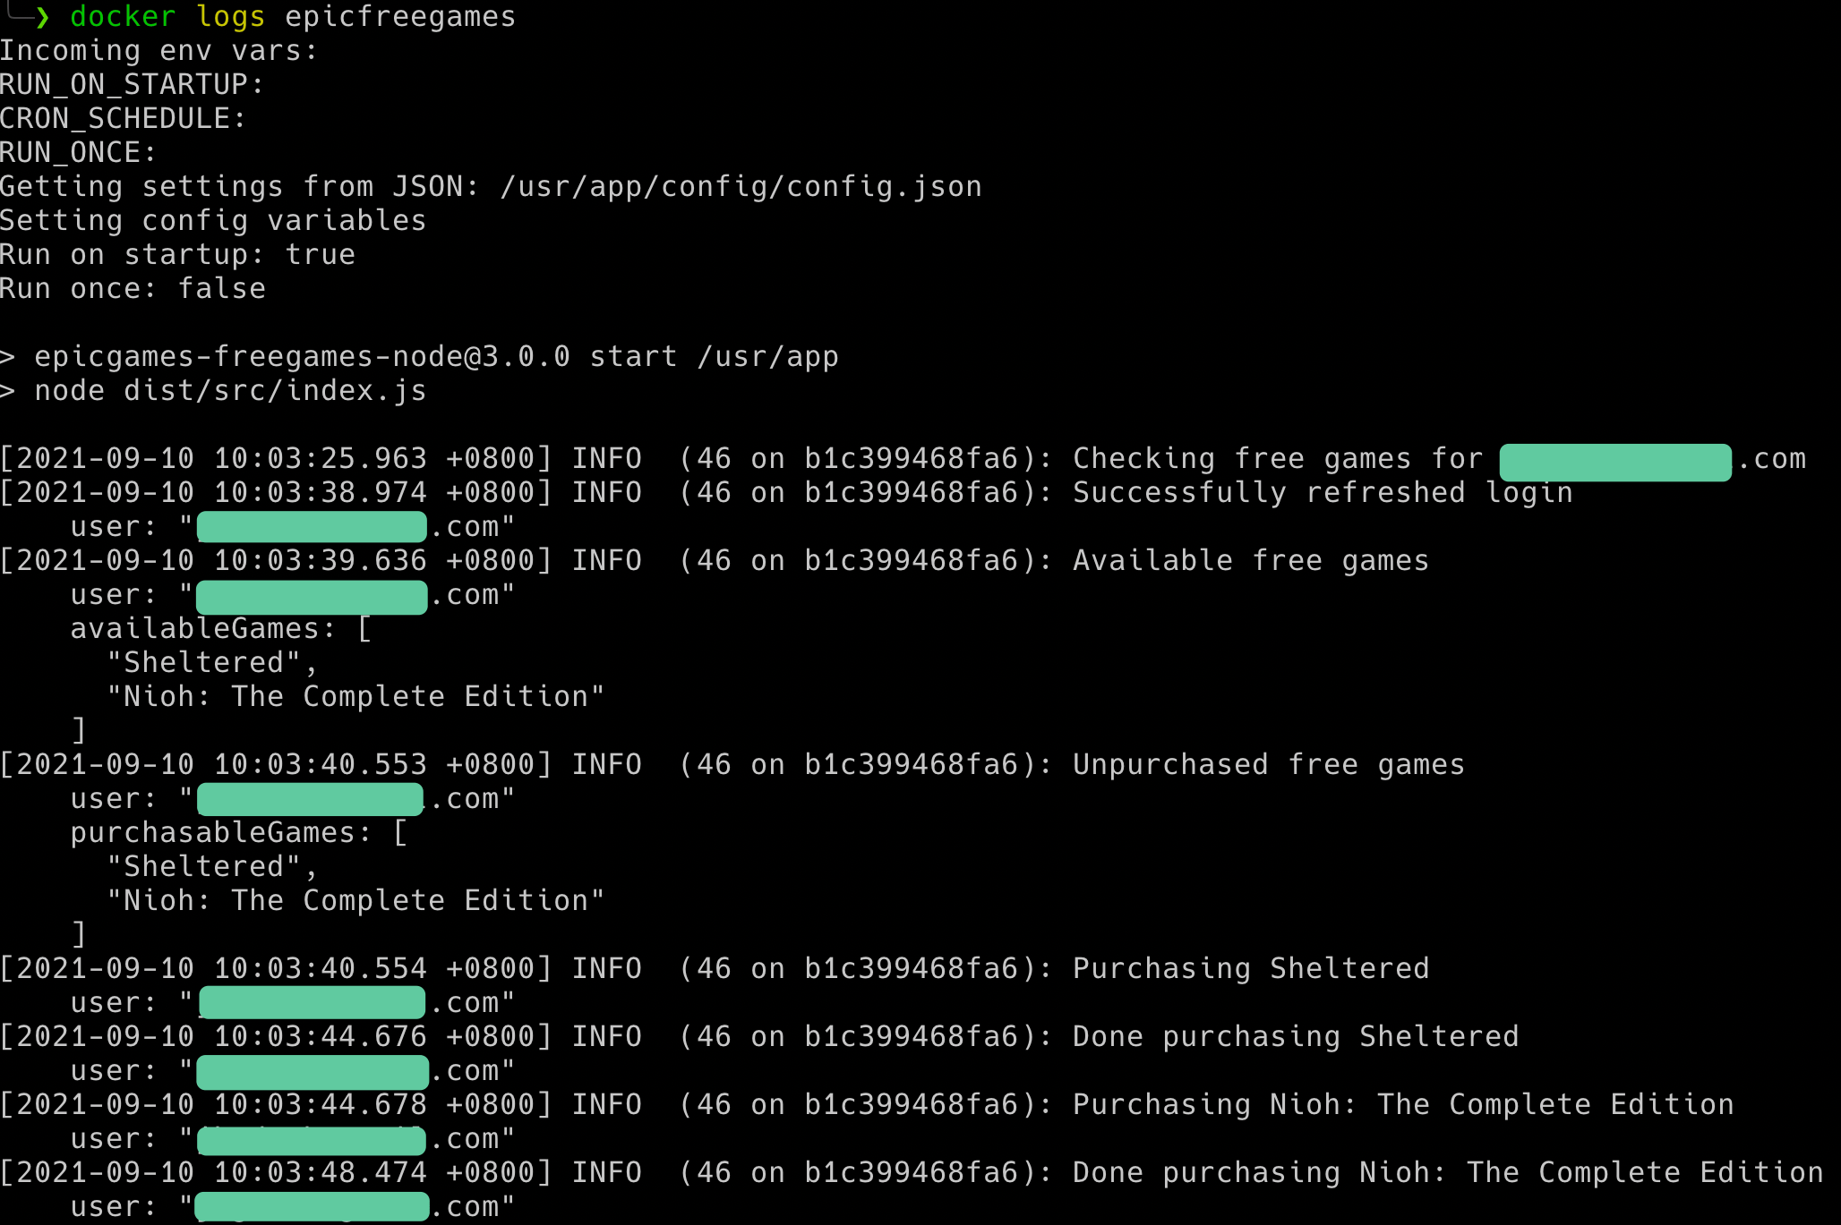Click the redacted email on the 'Checking free games' line
This screenshot has height=1225, width=1841.
1615,462
